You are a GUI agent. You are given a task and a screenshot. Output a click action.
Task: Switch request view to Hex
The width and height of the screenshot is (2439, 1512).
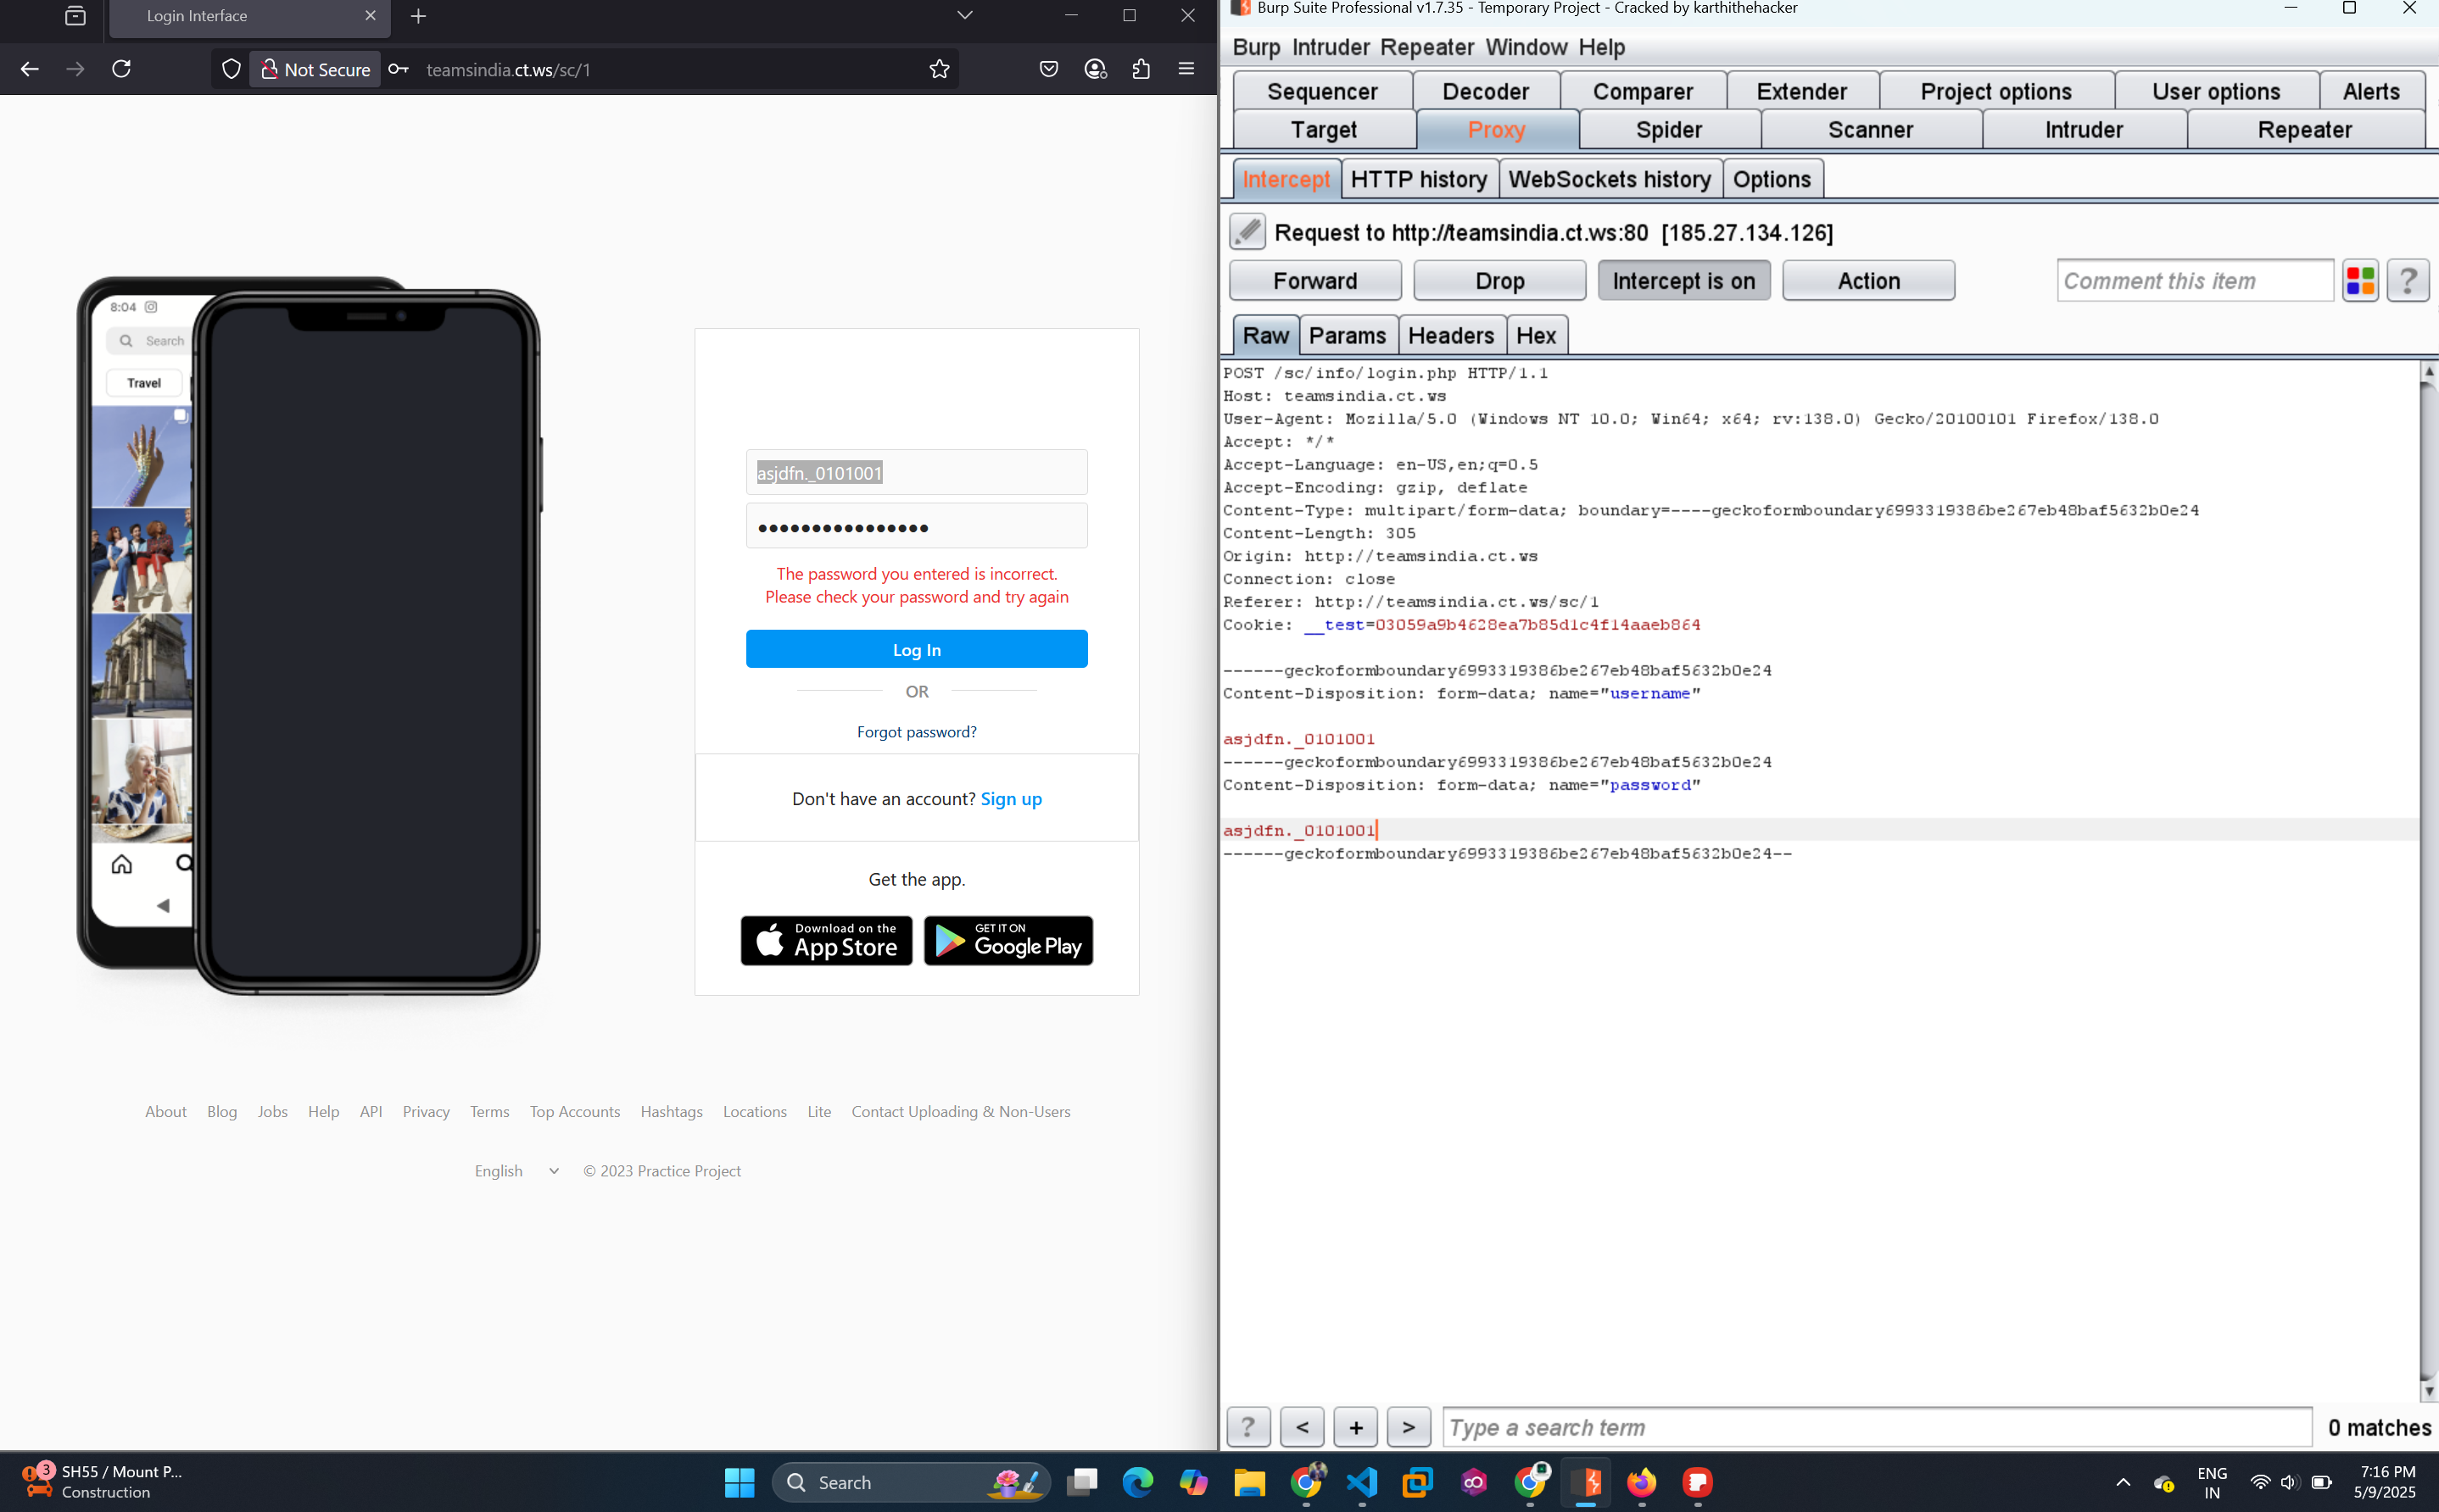(1536, 335)
